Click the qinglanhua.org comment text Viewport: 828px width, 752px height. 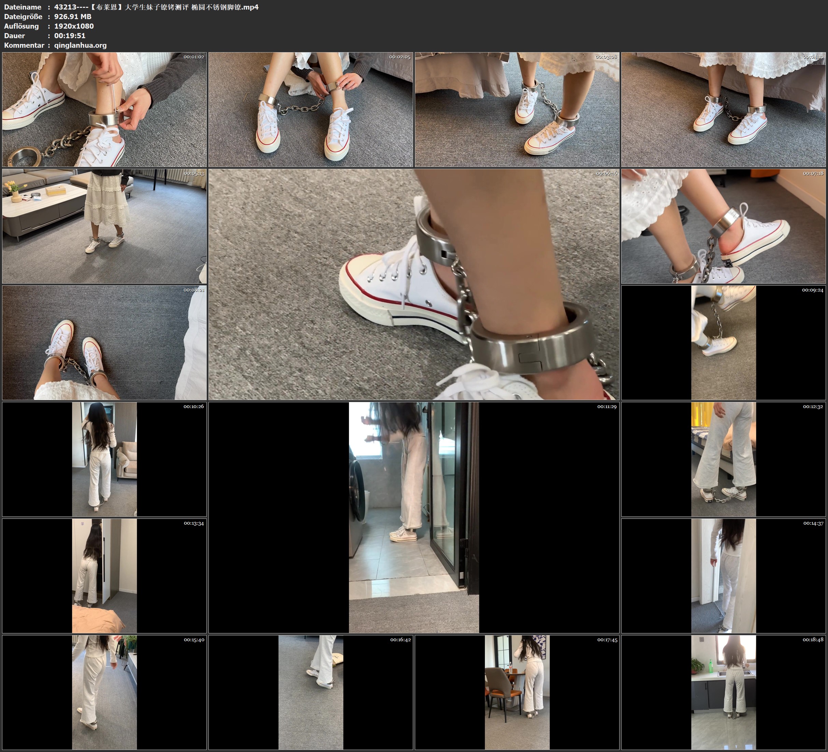point(81,45)
